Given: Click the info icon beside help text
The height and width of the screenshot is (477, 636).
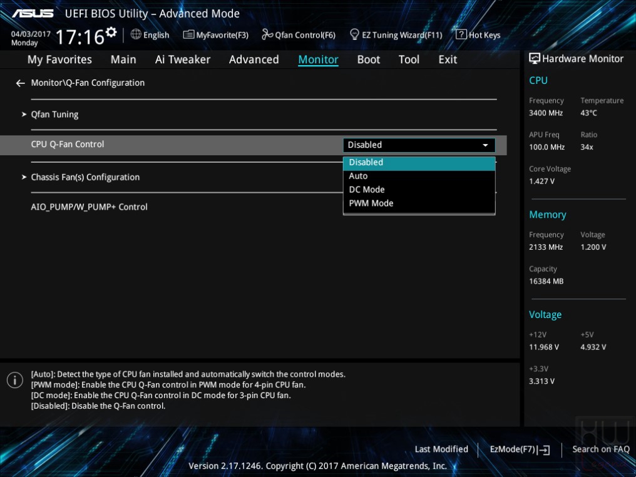Looking at the screenshot, I should (15, 380).
